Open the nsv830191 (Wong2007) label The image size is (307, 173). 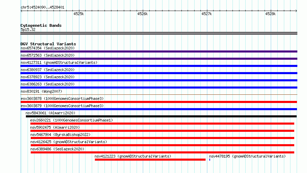coord(41,91)
